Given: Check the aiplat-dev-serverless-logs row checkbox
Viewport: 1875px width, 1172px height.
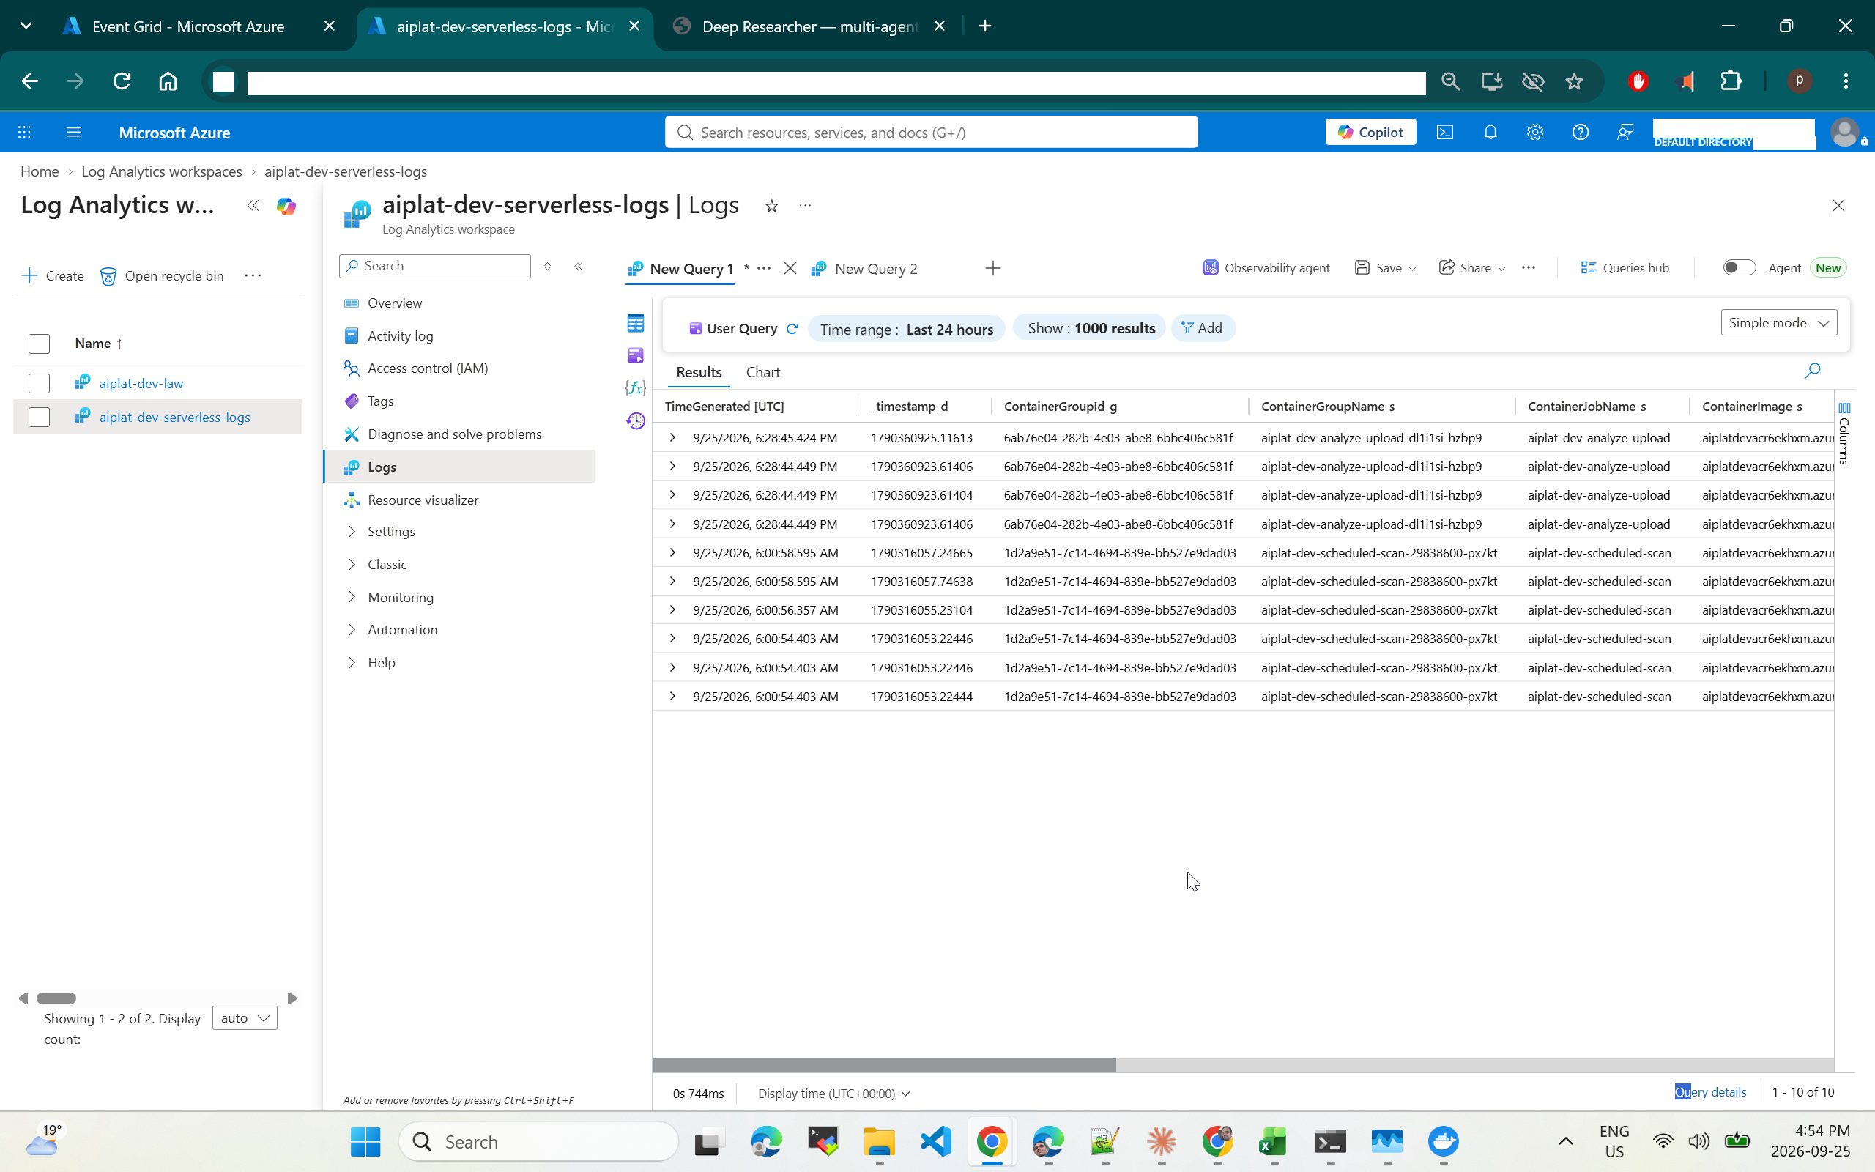Looking at the screenshot, I should 39,417.
